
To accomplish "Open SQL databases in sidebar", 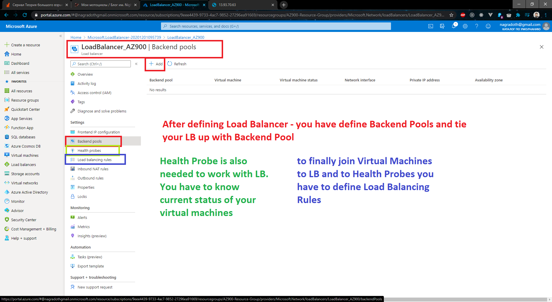I will [20, 137].
